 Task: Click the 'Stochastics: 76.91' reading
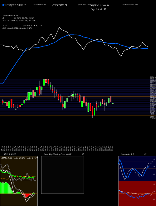tap(10, 16)
